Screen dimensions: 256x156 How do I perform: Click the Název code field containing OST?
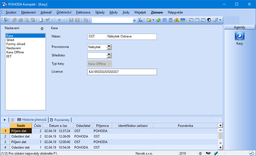tap(97, 36)
